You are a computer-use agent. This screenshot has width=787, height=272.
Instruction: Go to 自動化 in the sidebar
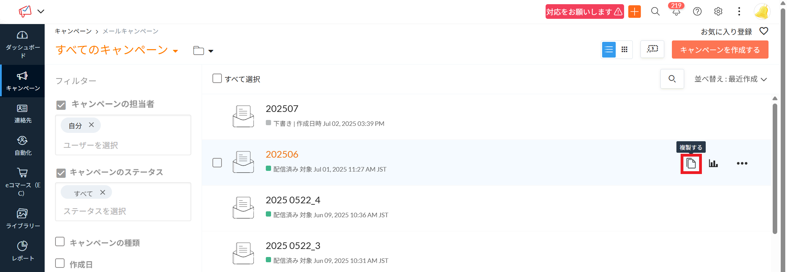click(x=23, y=146)
